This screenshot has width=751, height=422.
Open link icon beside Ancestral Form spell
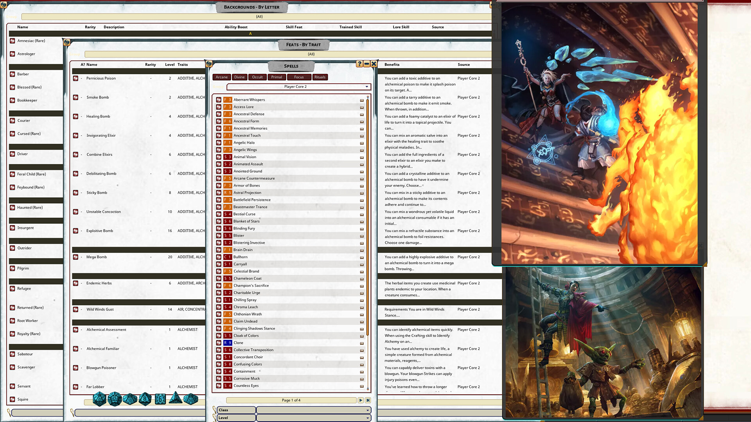[219, 121]
